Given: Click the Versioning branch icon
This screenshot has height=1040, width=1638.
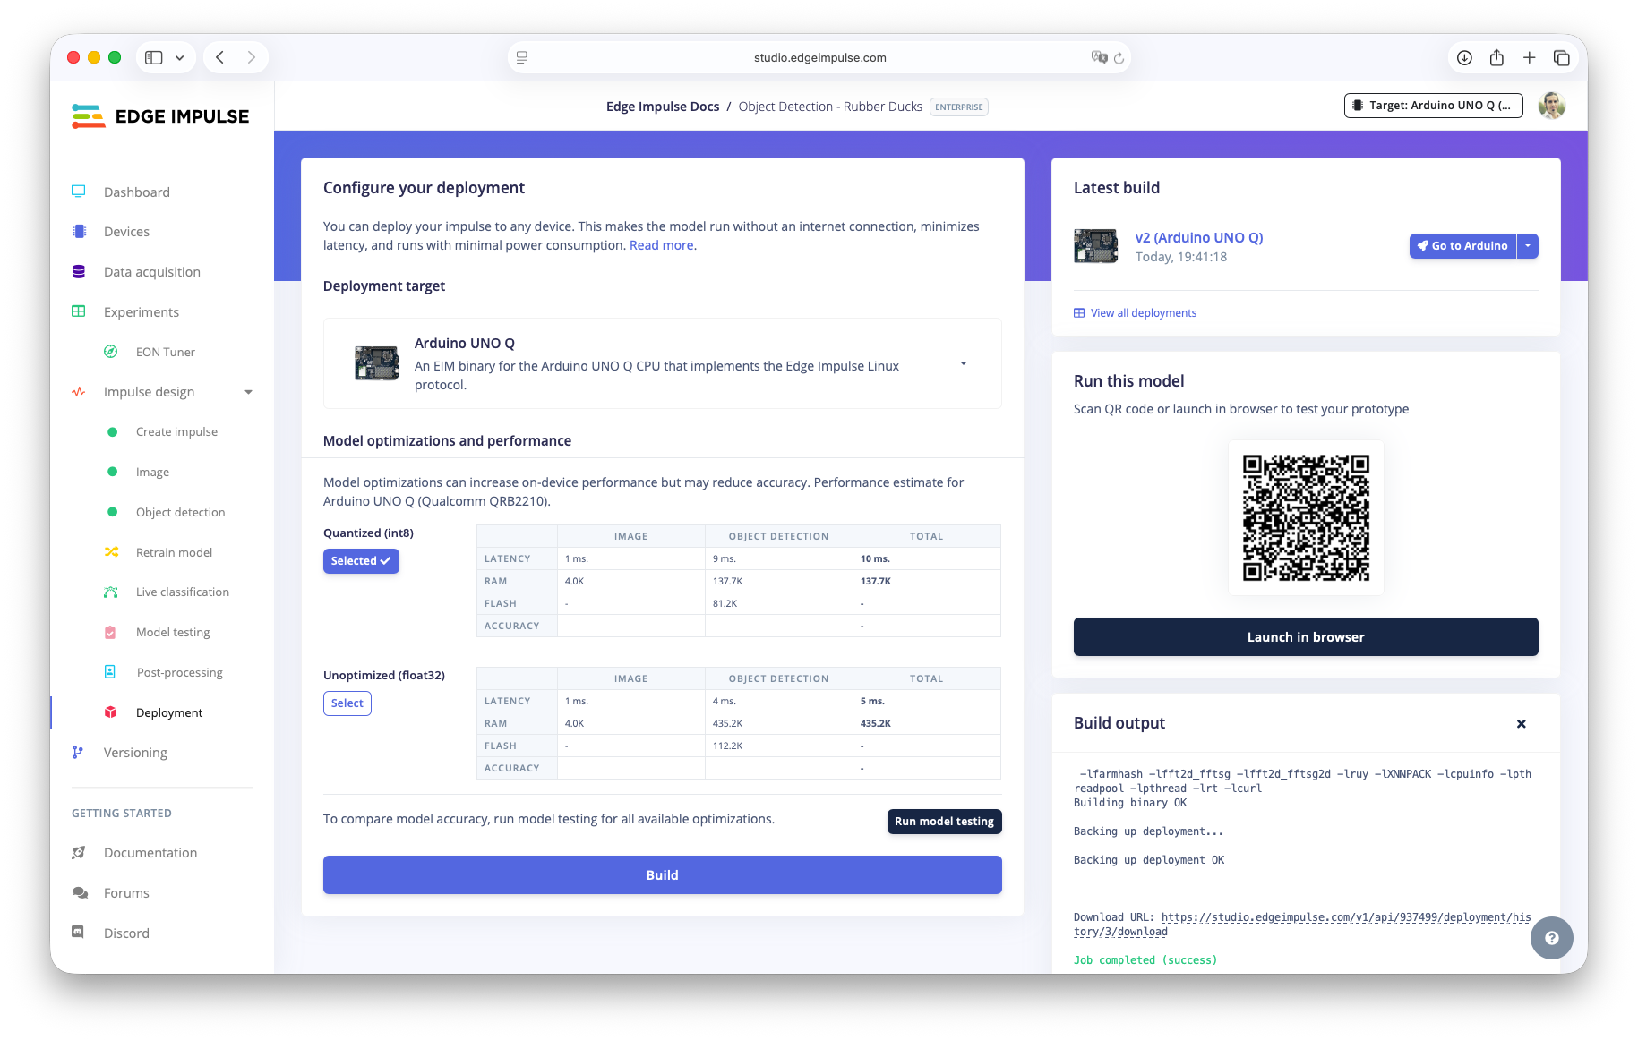Looking at the screenshot, I should [x=78, y=753].
